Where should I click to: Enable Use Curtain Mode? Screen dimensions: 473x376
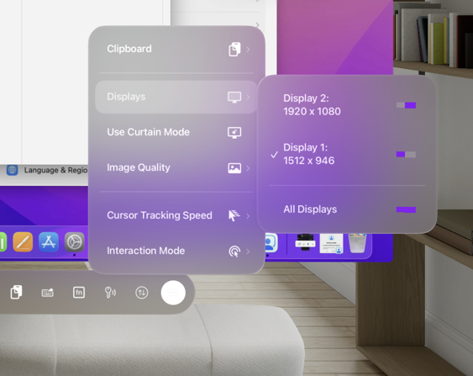tap(176, 132)
